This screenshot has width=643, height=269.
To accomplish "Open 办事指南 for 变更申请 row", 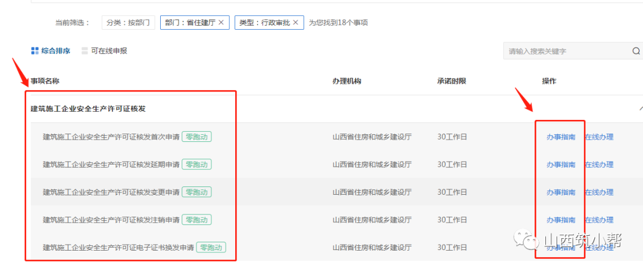I will (x=561, y=192).
